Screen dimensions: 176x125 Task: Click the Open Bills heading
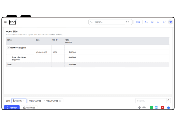pos(12,31)
